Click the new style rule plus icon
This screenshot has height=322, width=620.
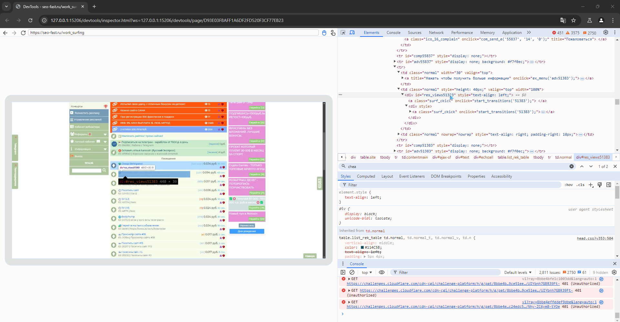pos(591,185)
